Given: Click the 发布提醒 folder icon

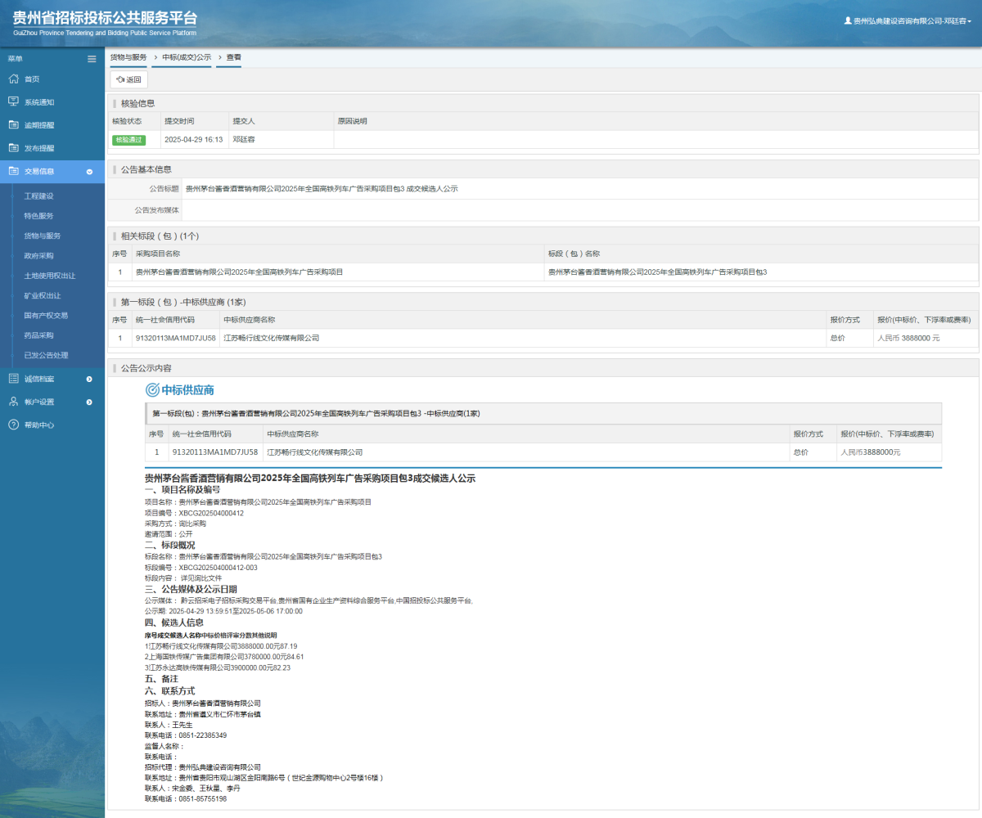Looking at the screenshot, I should (13, 148).
